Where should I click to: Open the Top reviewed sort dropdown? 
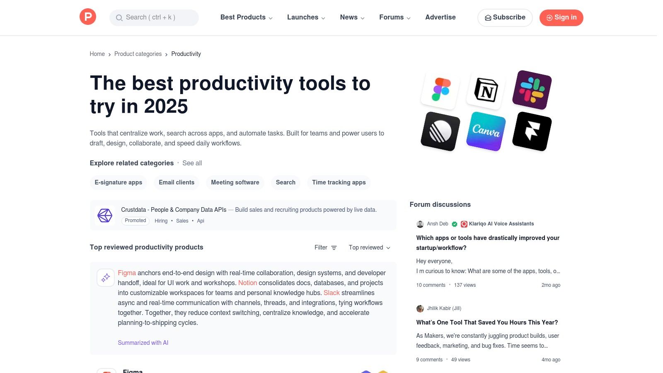point(369,247)
